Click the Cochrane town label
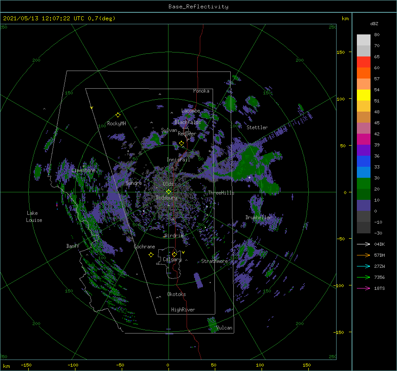This screenshot has height=371, width=397. click(144, 247)
